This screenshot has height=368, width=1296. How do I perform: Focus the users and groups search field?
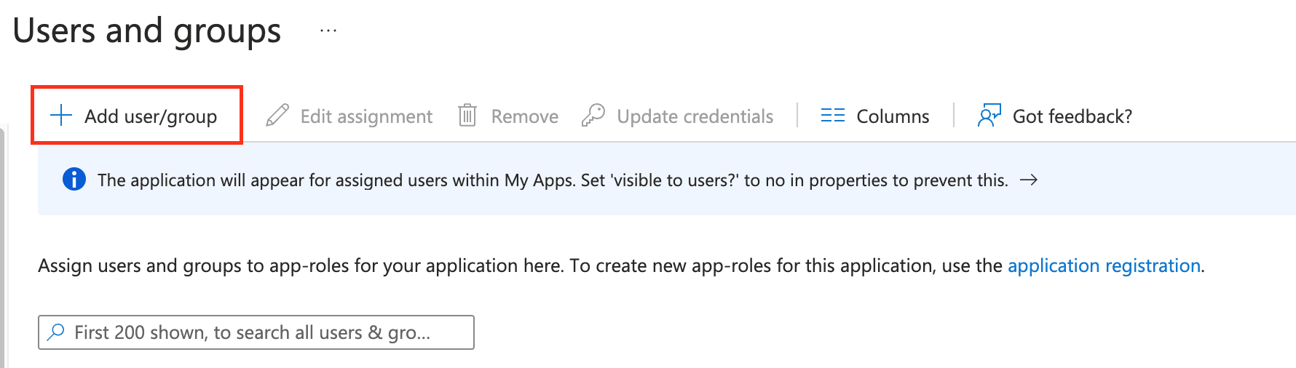262,332
